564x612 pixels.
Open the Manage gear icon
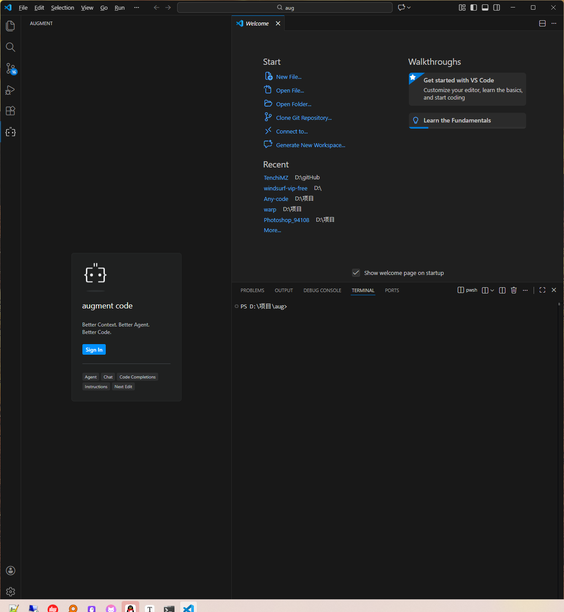[11, 592]
